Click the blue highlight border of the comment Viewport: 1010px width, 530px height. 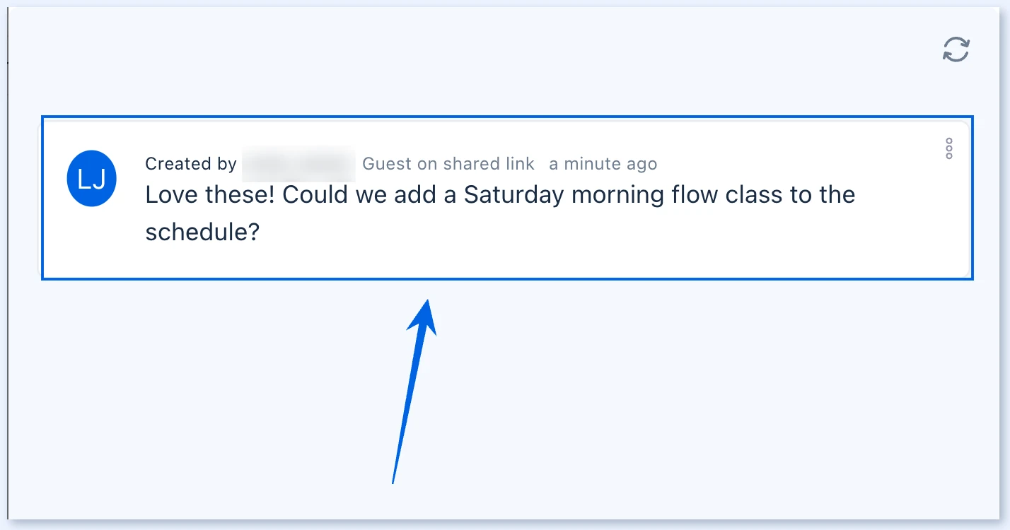[507, 278]
